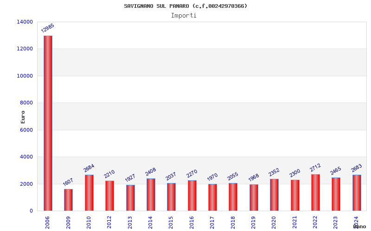Image resolution: width=371 pixels, height=231 pixels.
Task: Select the bar for year 2019
Action: [254, 198]
